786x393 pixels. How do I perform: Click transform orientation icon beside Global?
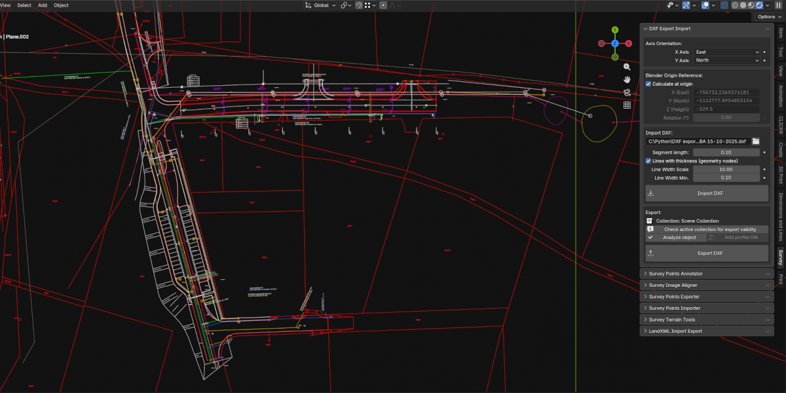pyautogui.click(x=308, y=5)
